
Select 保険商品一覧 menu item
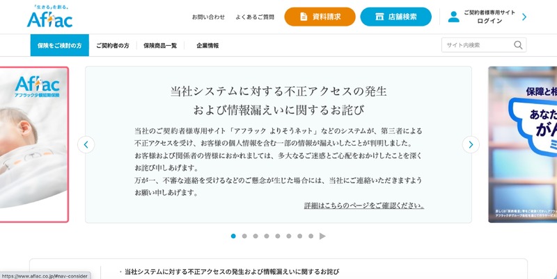[160, 45]
